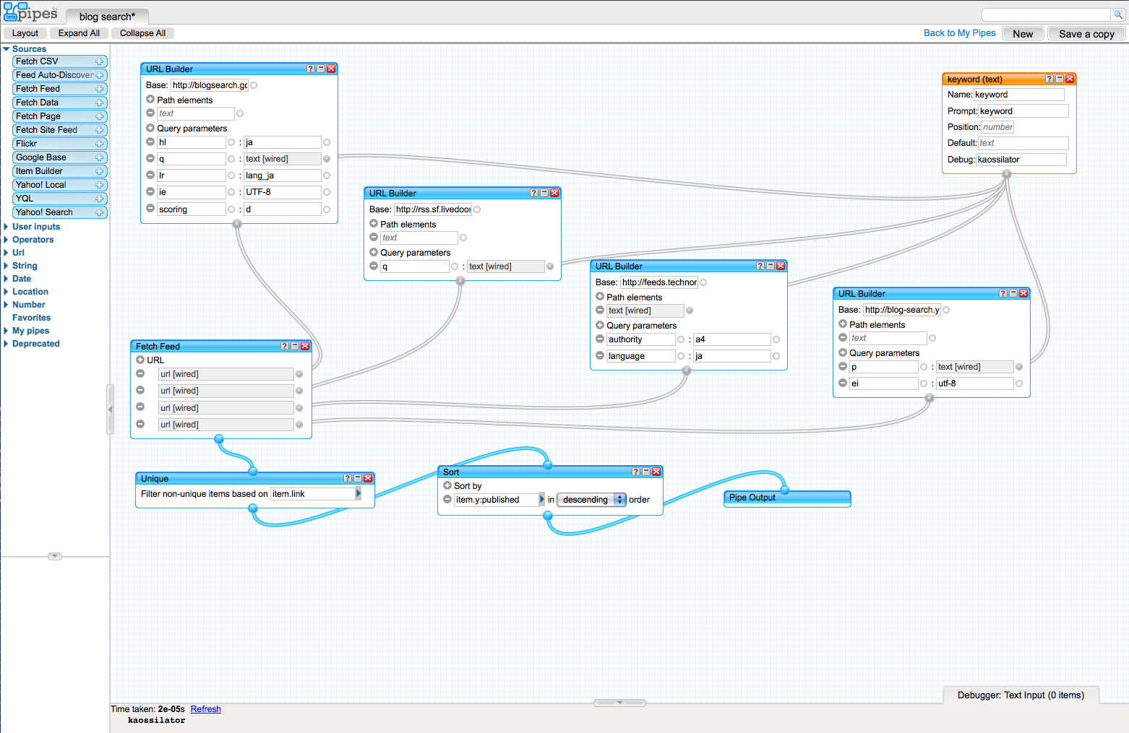1129x733 pixels.
Task: Click the debugger panel resize handle
Action: pos(619,703)
